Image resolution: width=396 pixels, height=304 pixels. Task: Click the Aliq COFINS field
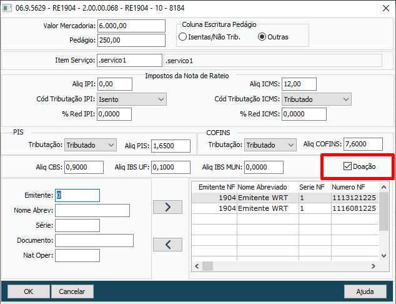point(363,144)
